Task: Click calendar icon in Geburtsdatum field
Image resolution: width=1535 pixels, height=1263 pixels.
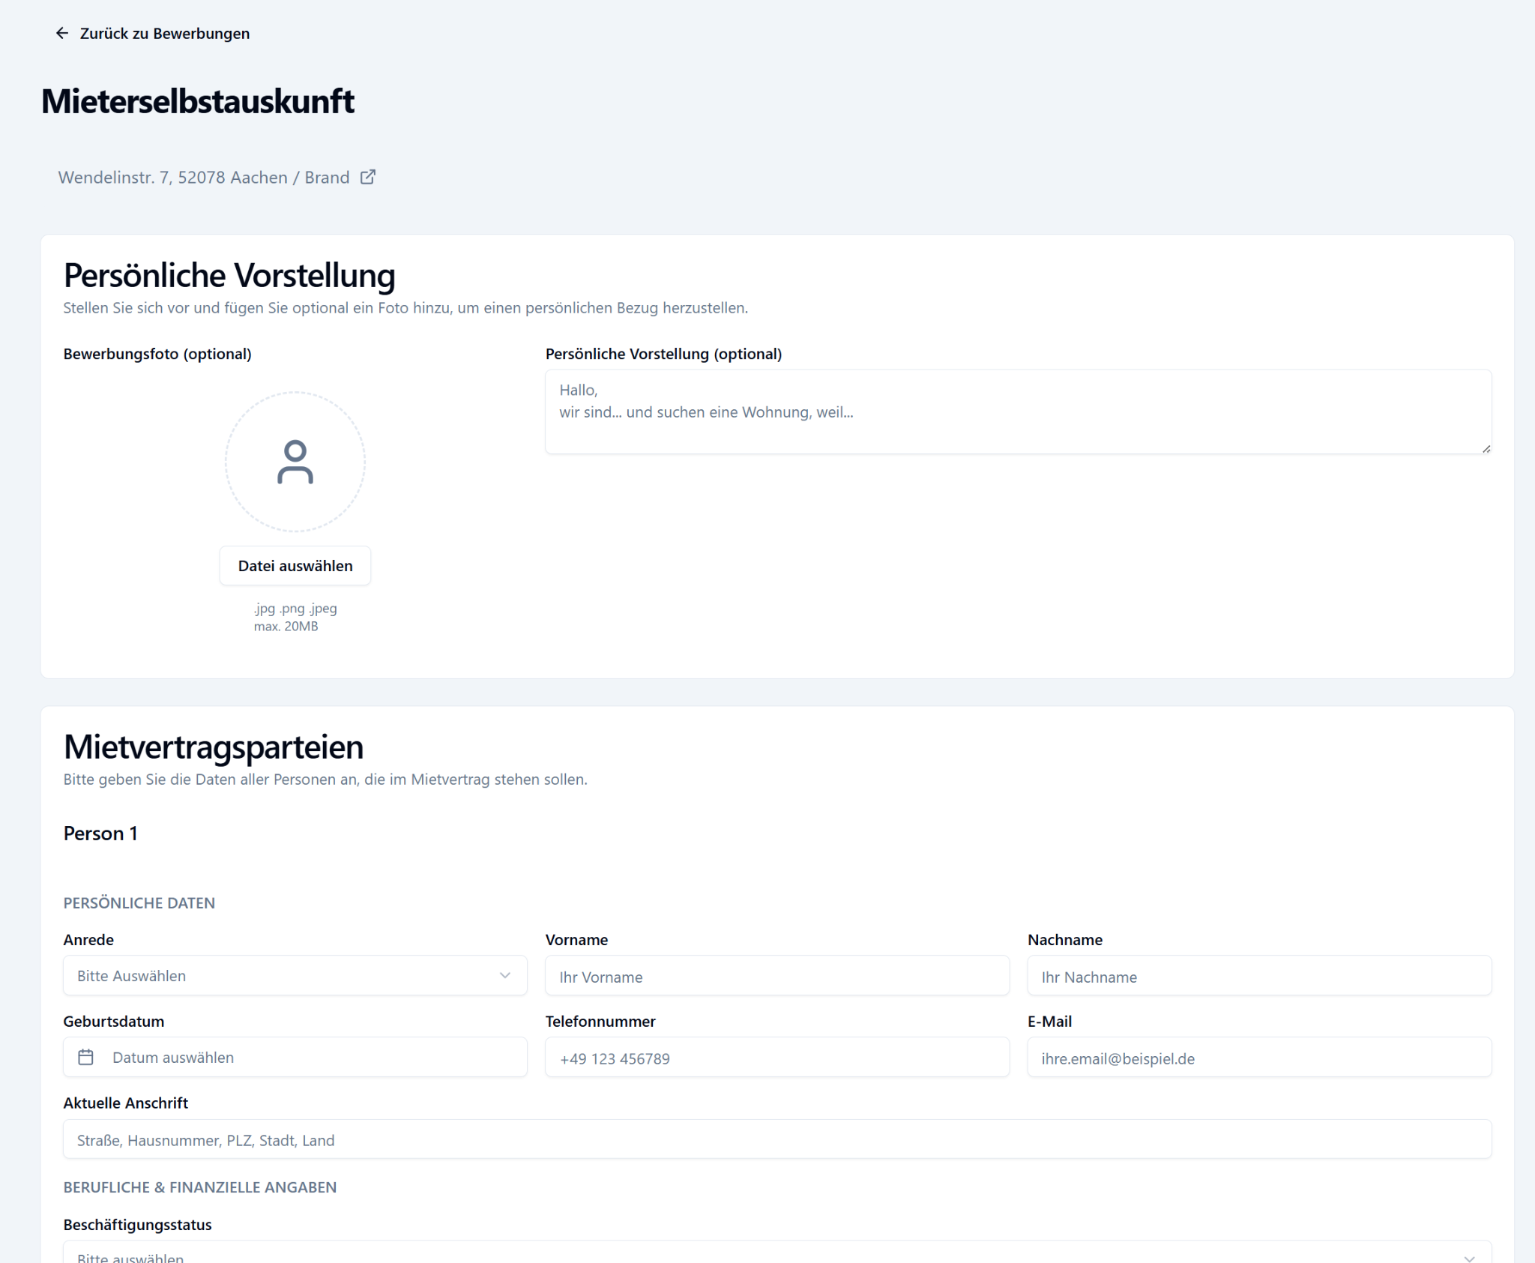Action: 86,1058
